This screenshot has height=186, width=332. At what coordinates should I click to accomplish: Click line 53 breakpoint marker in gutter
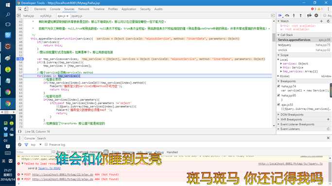pos(20,59)
